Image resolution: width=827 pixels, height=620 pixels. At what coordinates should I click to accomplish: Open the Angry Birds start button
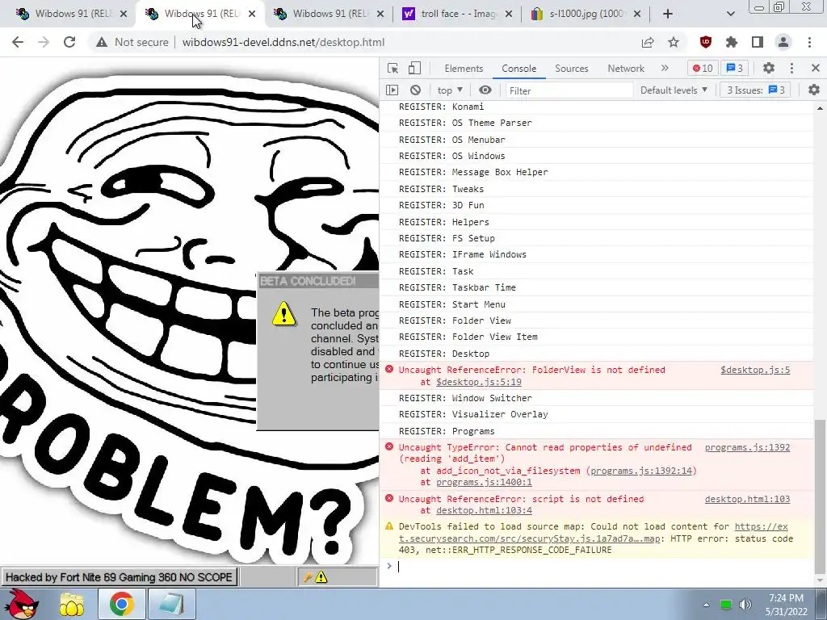tap(22, 604)
